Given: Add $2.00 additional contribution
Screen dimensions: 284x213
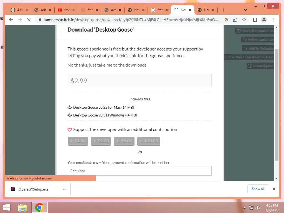Looking at the screenshot, I should point(101,141).
